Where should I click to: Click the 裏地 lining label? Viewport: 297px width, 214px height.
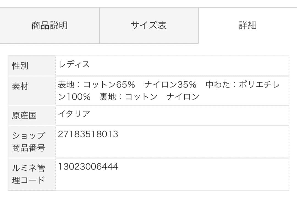[108, 97]
